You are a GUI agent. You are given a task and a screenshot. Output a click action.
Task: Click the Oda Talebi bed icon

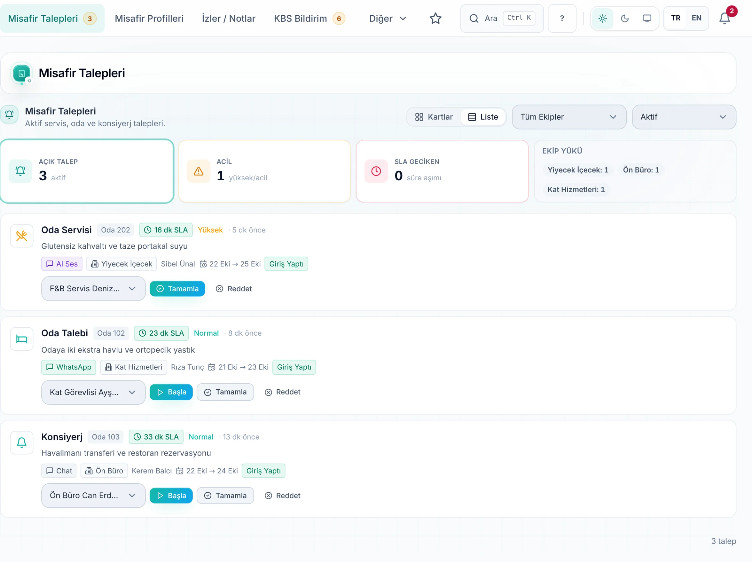tap(22, 339)
